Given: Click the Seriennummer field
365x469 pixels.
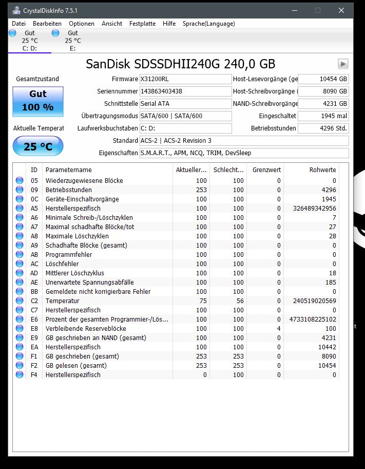Looking at the screenshot, I should point(186,91).
